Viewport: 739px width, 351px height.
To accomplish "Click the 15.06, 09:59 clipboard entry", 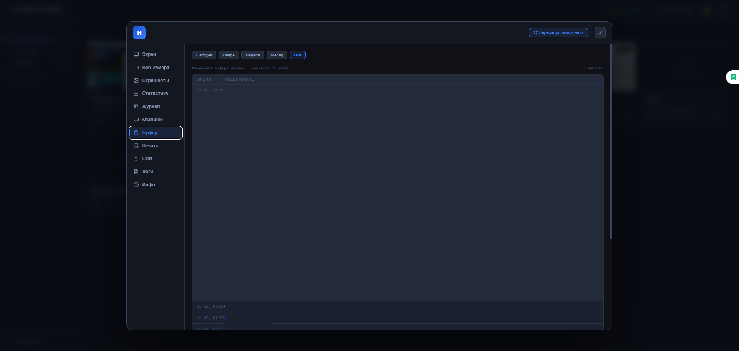I will click(397, 307).
